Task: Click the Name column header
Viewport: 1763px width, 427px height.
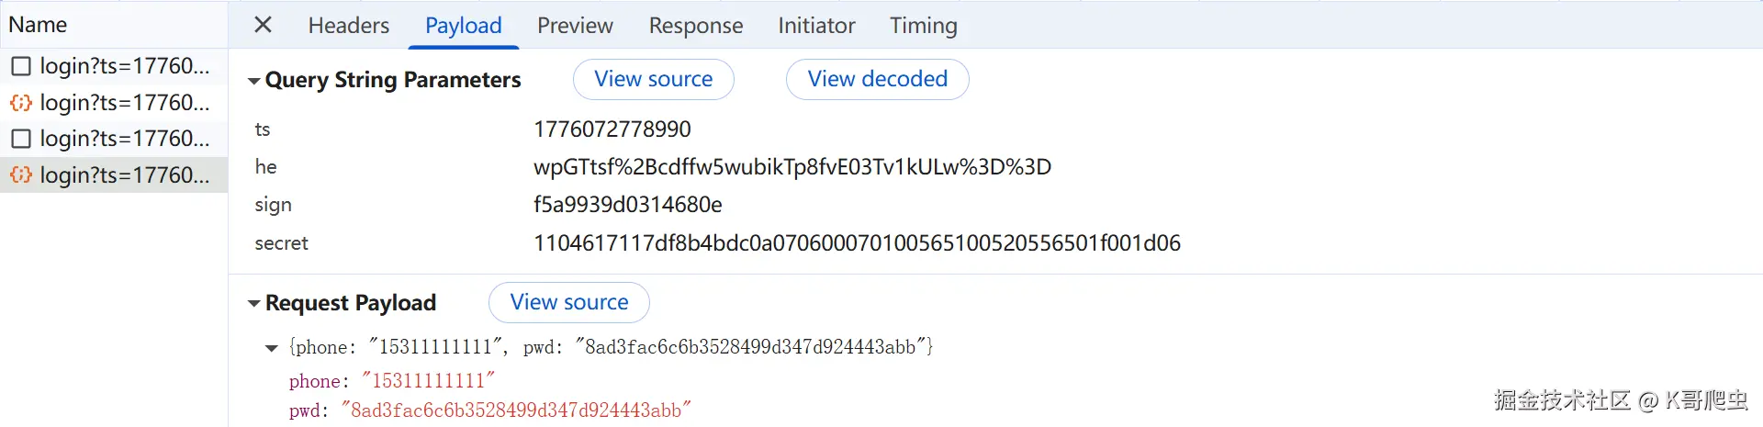Action: 38,25
